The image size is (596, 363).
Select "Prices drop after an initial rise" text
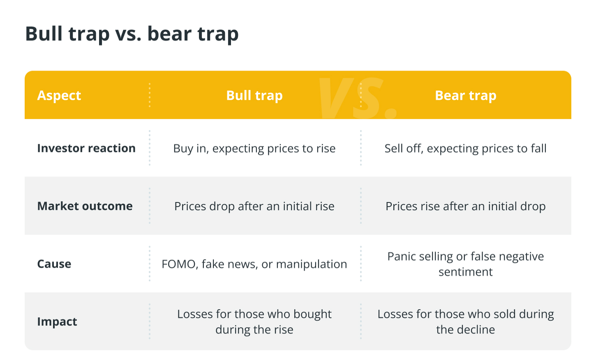(254, 206)
